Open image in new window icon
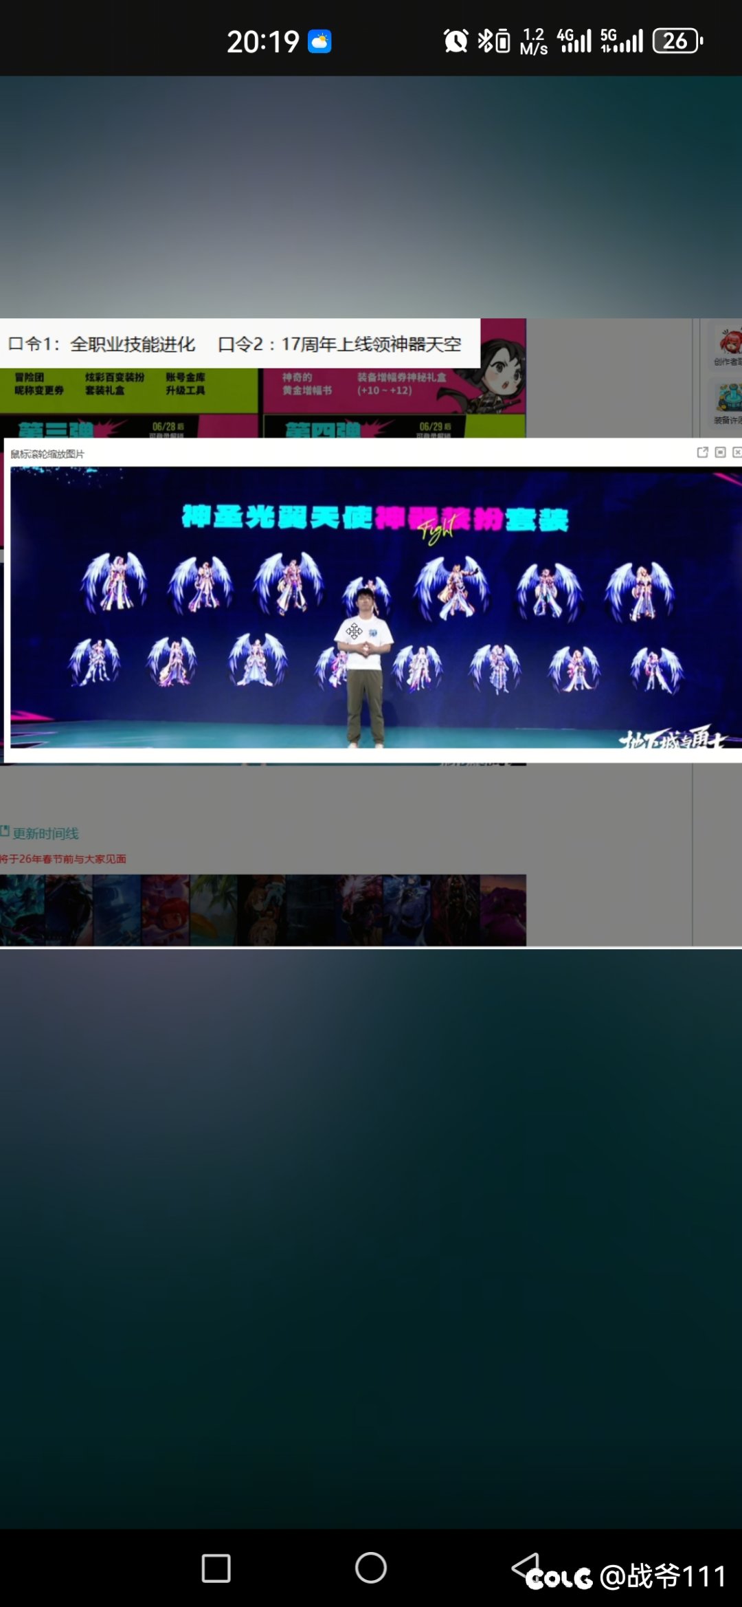 point(702,452)
